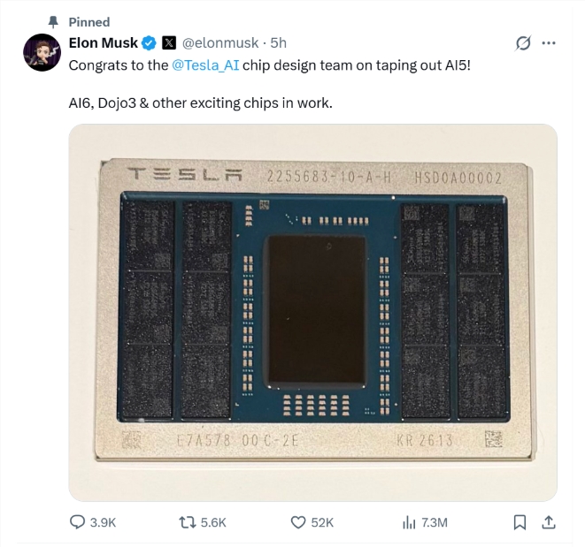Like the post with the heart icon

click(x=298, y=522)
